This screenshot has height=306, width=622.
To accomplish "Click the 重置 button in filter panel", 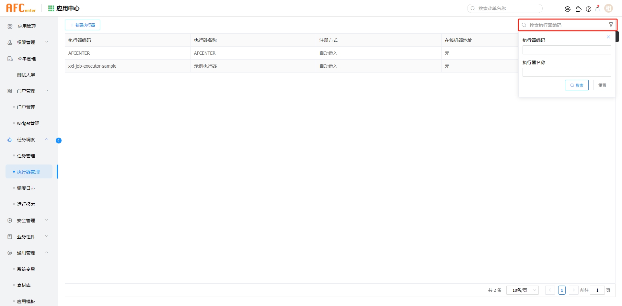I will click(x=602, y=85).
